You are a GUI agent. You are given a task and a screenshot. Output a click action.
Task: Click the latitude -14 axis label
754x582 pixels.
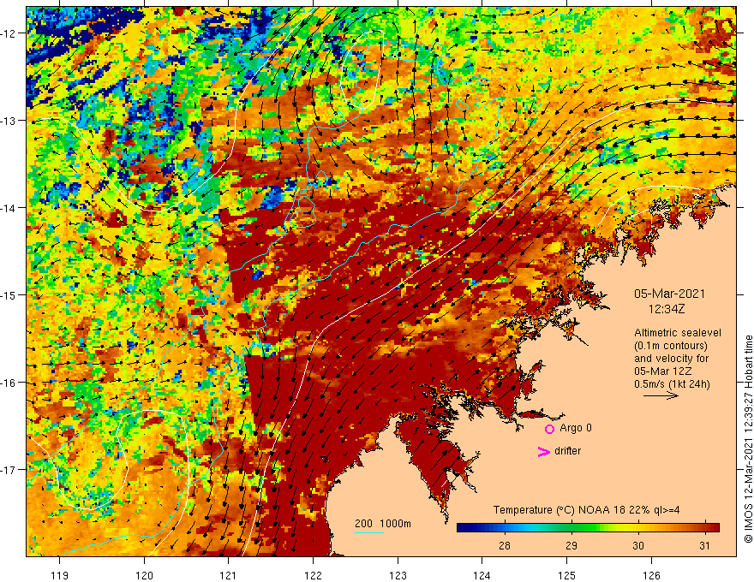tap(9, 208)
